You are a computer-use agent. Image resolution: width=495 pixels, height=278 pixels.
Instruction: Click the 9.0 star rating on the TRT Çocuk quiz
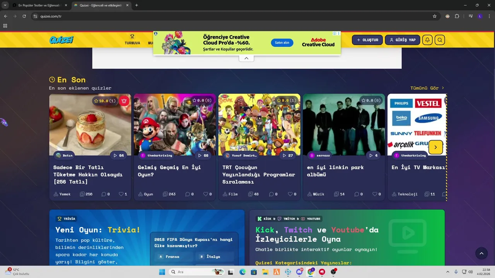pos(287,100)
